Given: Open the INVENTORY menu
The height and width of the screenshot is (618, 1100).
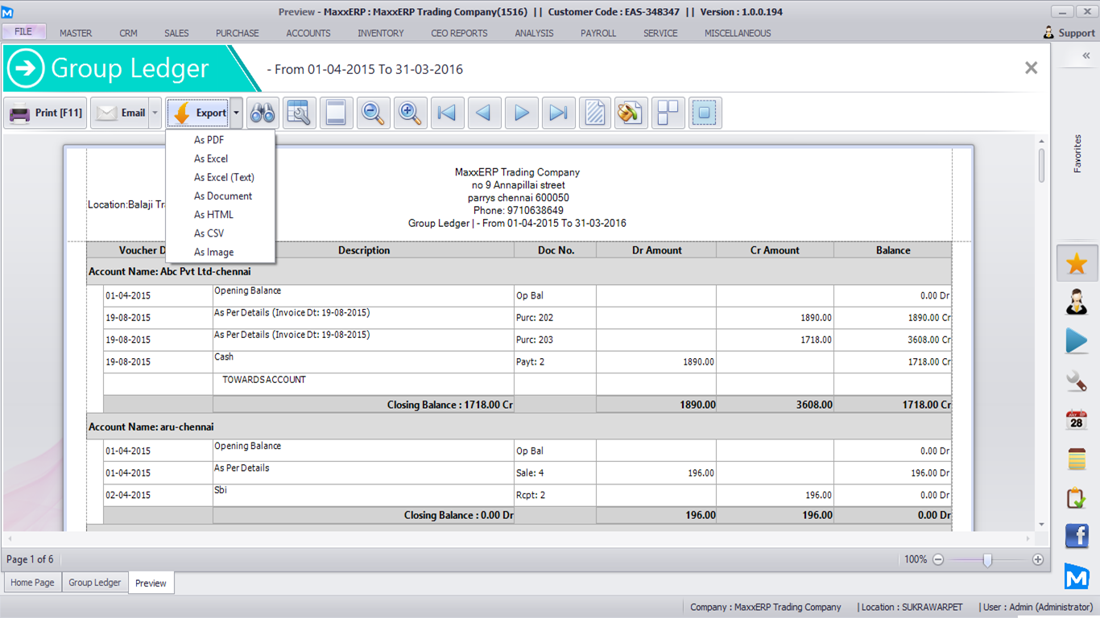Looking at the screenshot, I should [x=381, y=33].
